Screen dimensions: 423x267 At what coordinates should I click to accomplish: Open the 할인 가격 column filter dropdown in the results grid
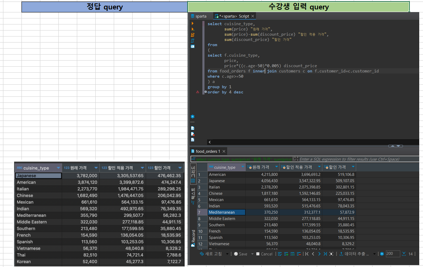point(353,167)
